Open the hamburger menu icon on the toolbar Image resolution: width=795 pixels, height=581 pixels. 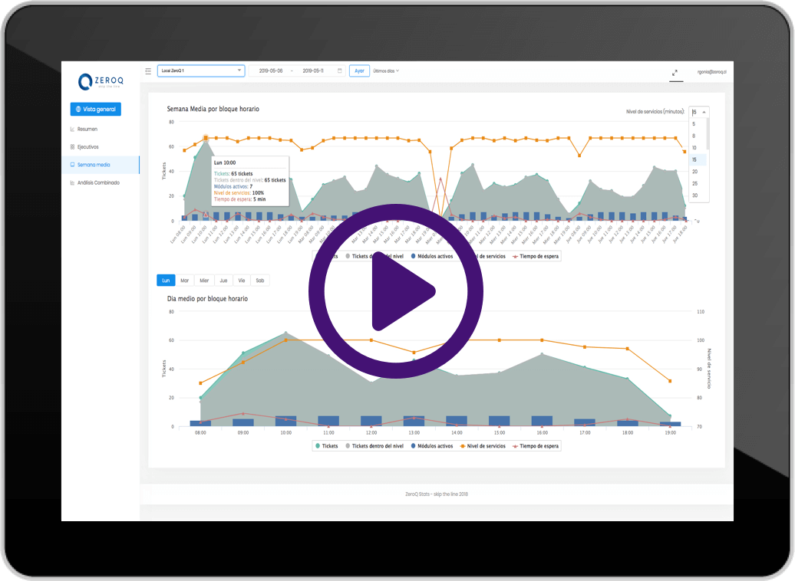click(x=147, y=71)
